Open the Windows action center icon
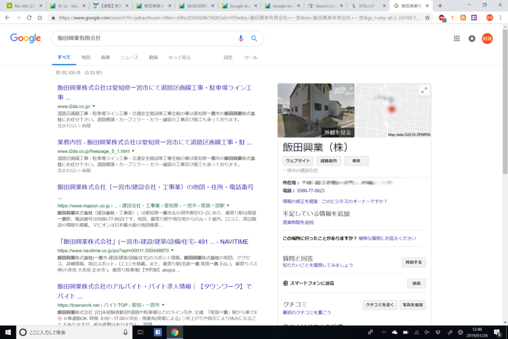This screenshot has height=339, width=508. pos(497,332)
